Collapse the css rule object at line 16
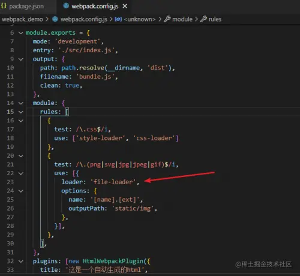This screenshot has height=276, width=300. [x=21, y=121]
